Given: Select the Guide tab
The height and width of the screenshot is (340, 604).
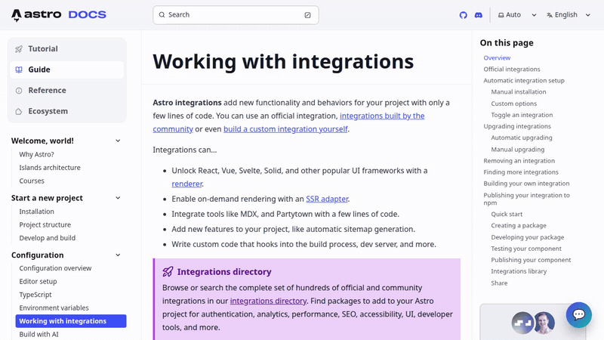Looking at the screenshot, I should pyautogui.click(x=67, y=70).
